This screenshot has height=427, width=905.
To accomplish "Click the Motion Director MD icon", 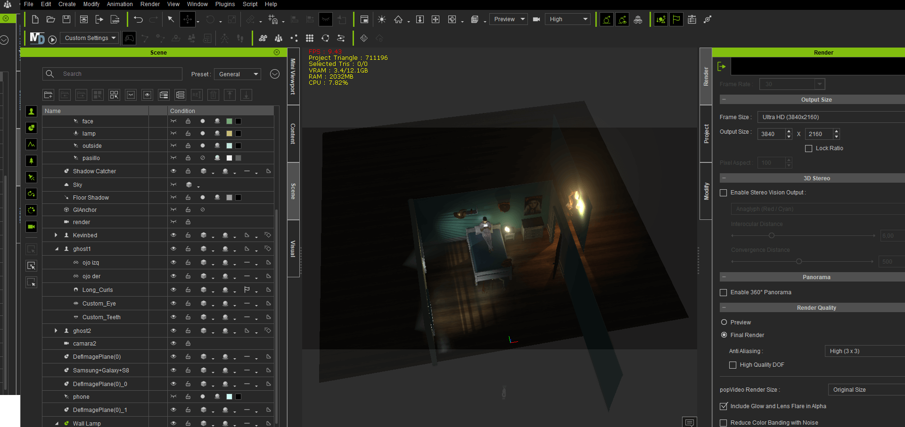I will point(37,38).
